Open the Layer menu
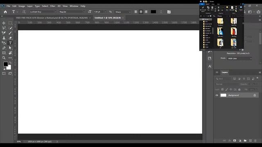 click(x=30, y=6)
